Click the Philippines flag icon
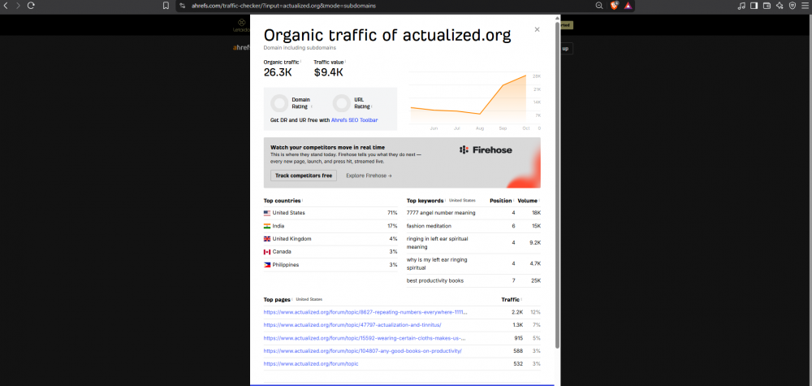812x386 pixels. (x=267, y=265)
